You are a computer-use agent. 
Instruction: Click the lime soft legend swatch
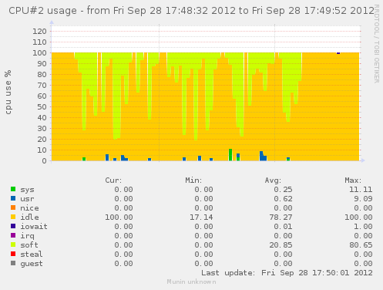point(13,244)
